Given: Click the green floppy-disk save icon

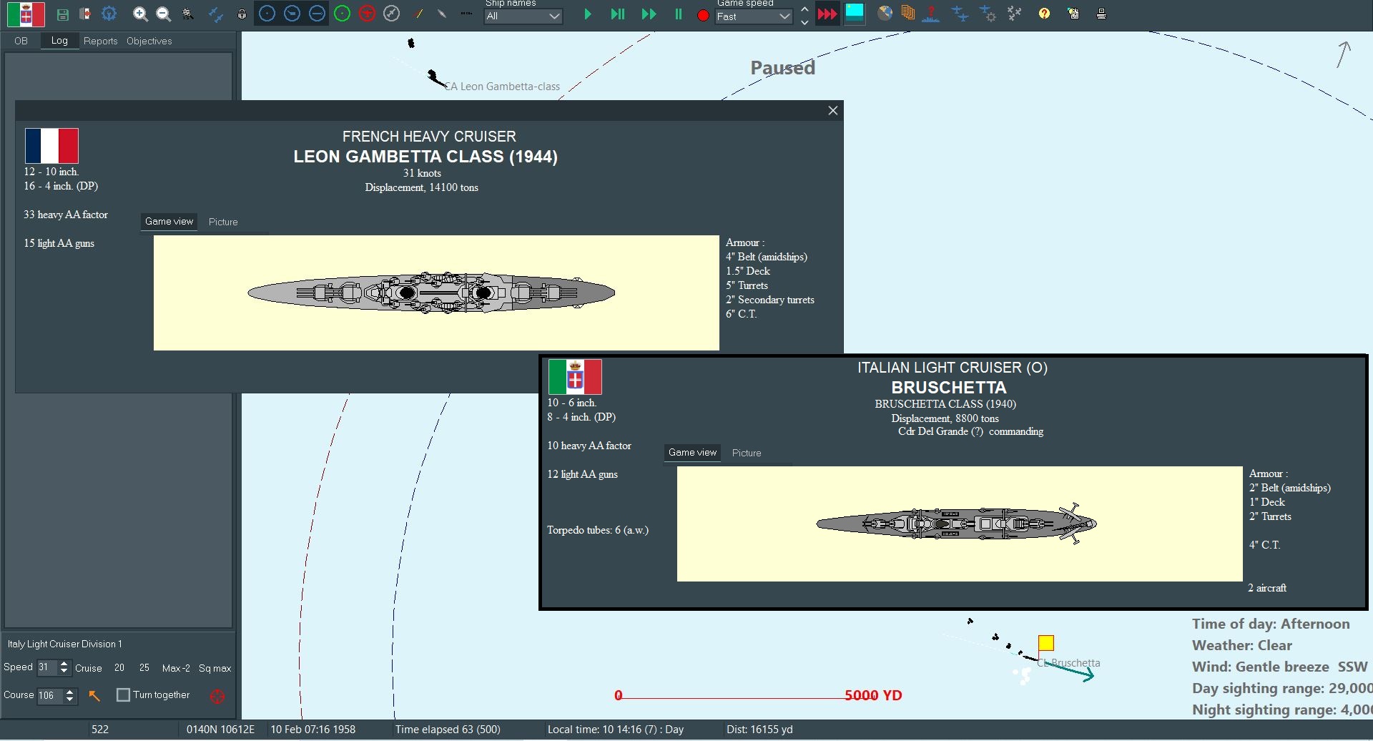Looking at the screenshot, I should [x=63, y=14].
